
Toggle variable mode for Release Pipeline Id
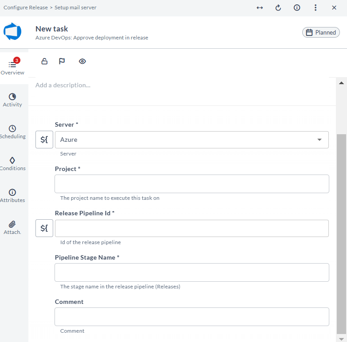[44, 228]
